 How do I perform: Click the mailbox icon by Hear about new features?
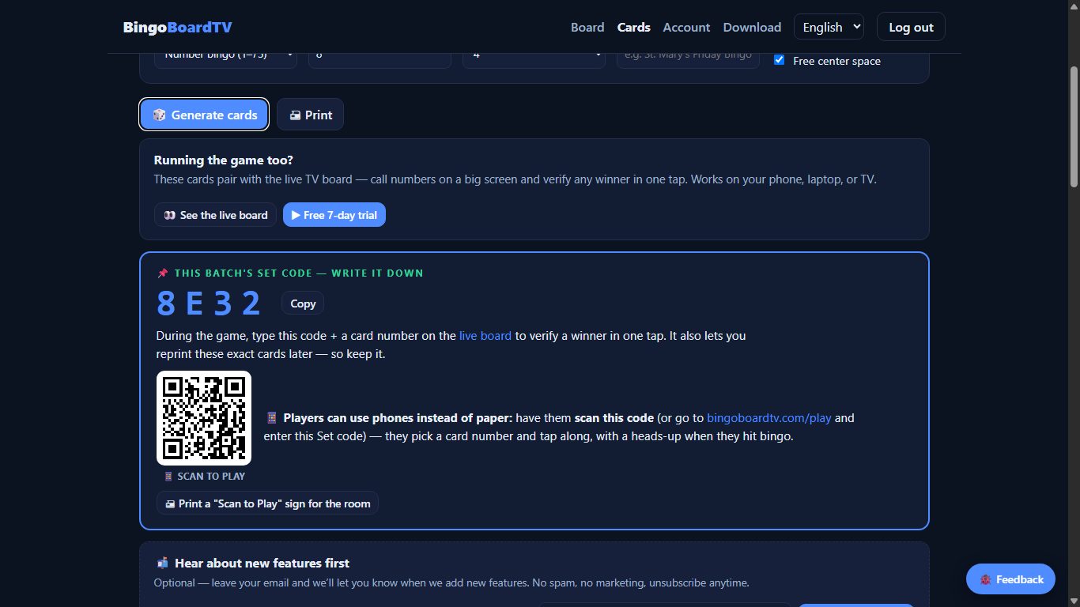pyautogui.click(x=163, y=563)
